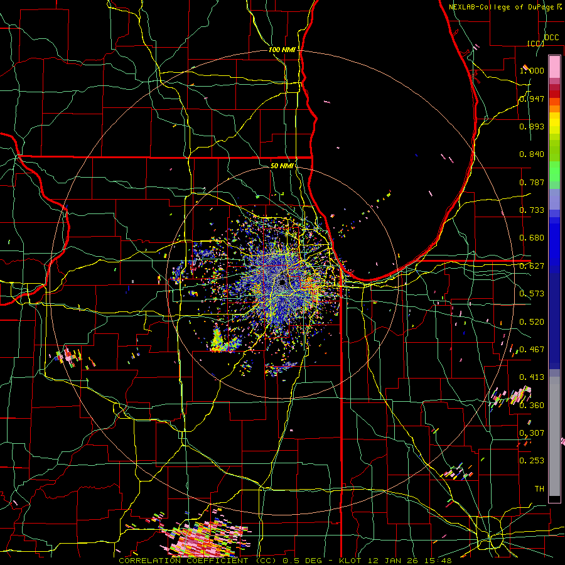Click the 0.520 scale value

532,321
